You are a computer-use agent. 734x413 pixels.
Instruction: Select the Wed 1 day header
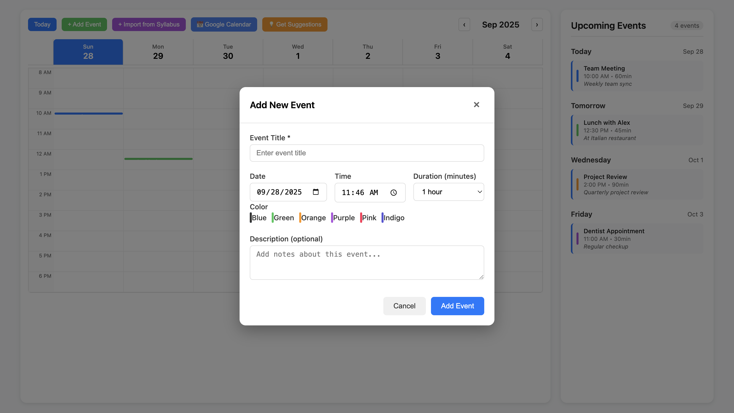(298, 52)
